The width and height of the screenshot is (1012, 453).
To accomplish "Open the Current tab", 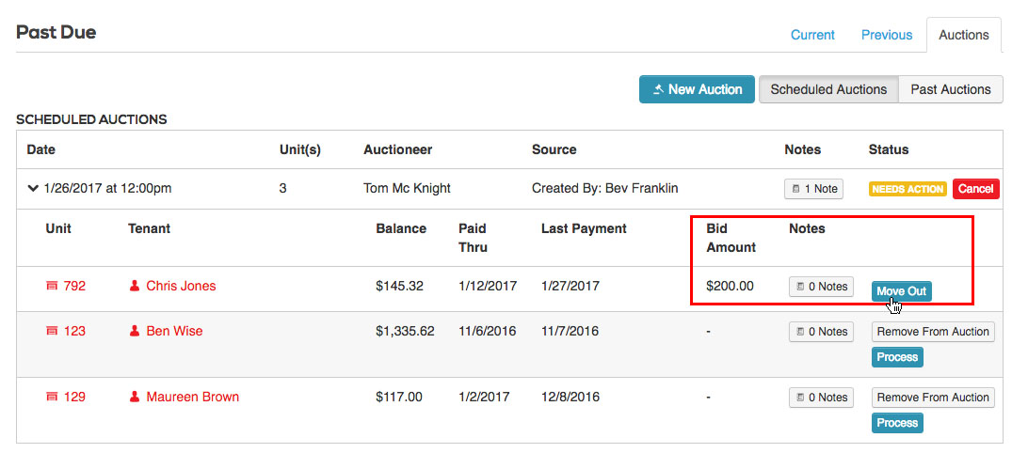I will 812,35.
